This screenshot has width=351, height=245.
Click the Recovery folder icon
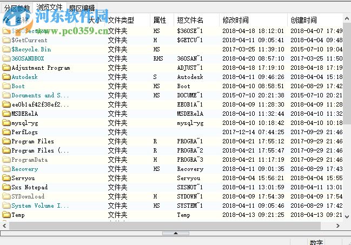pos(6,169)
